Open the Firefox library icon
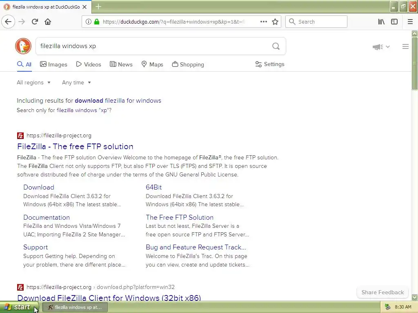The width and height of the screenshot is (418, 313). (x=381, y=22)
